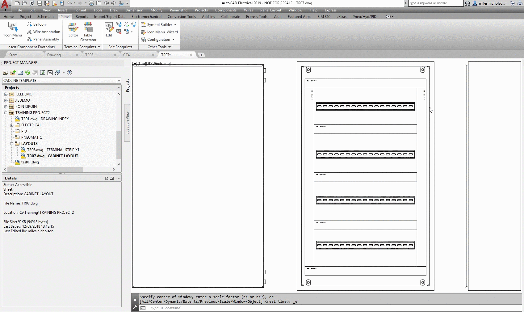524x312 pixels.
Task: Expand the IEEEDEMO project node
Action: click(6, 94)
